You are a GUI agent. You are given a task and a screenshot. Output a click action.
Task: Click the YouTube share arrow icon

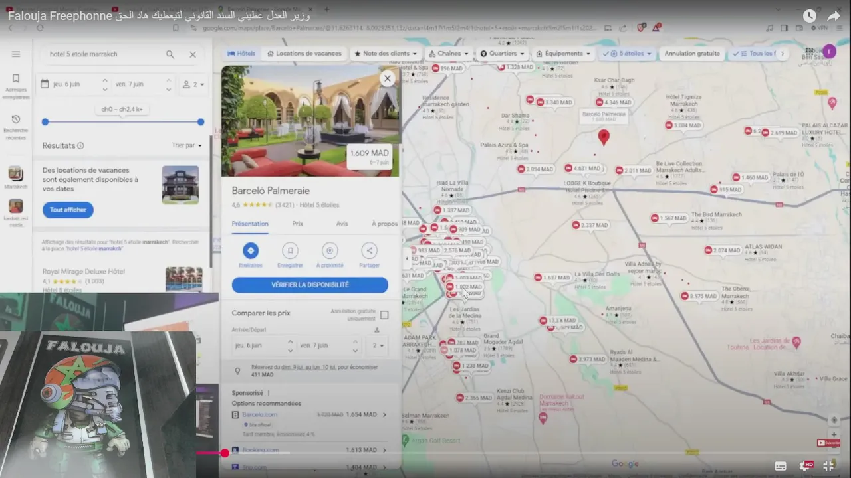click(834, 16)
